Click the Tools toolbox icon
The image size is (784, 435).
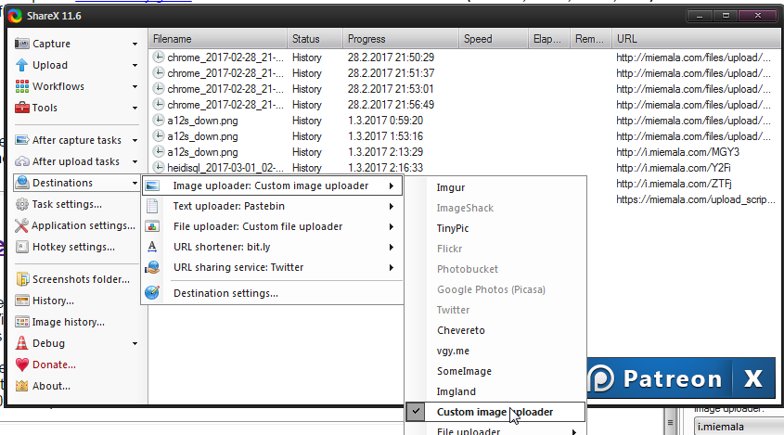coord(21,108)
